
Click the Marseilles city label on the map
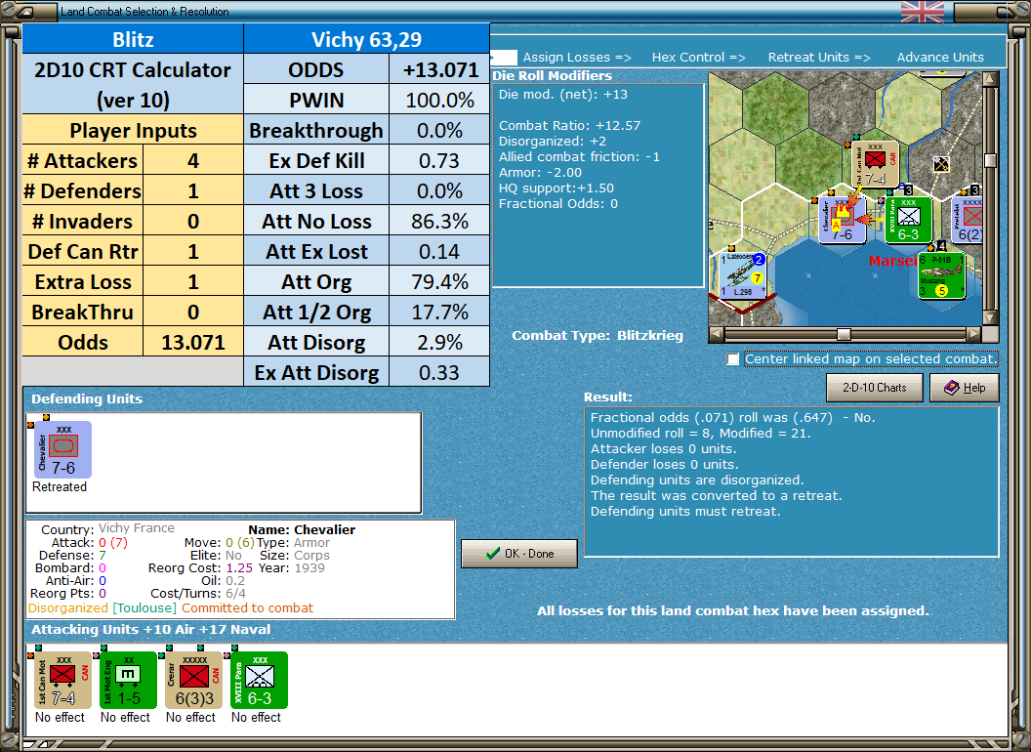tap(892, 261)
